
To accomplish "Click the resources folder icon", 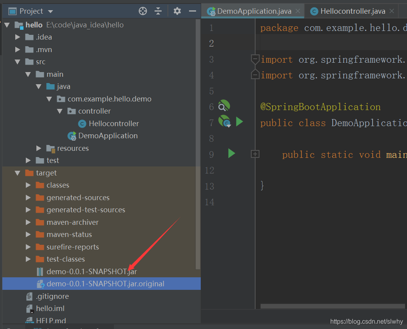I will (x=50, y=148).
